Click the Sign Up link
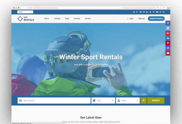 pos(141,18)
